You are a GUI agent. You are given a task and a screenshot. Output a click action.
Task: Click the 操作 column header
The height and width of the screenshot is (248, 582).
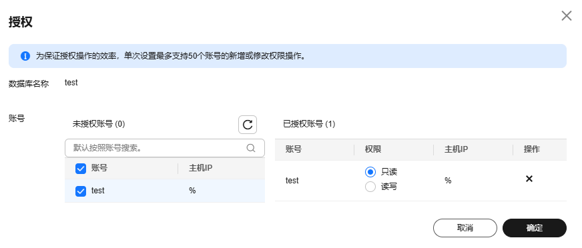531,149
